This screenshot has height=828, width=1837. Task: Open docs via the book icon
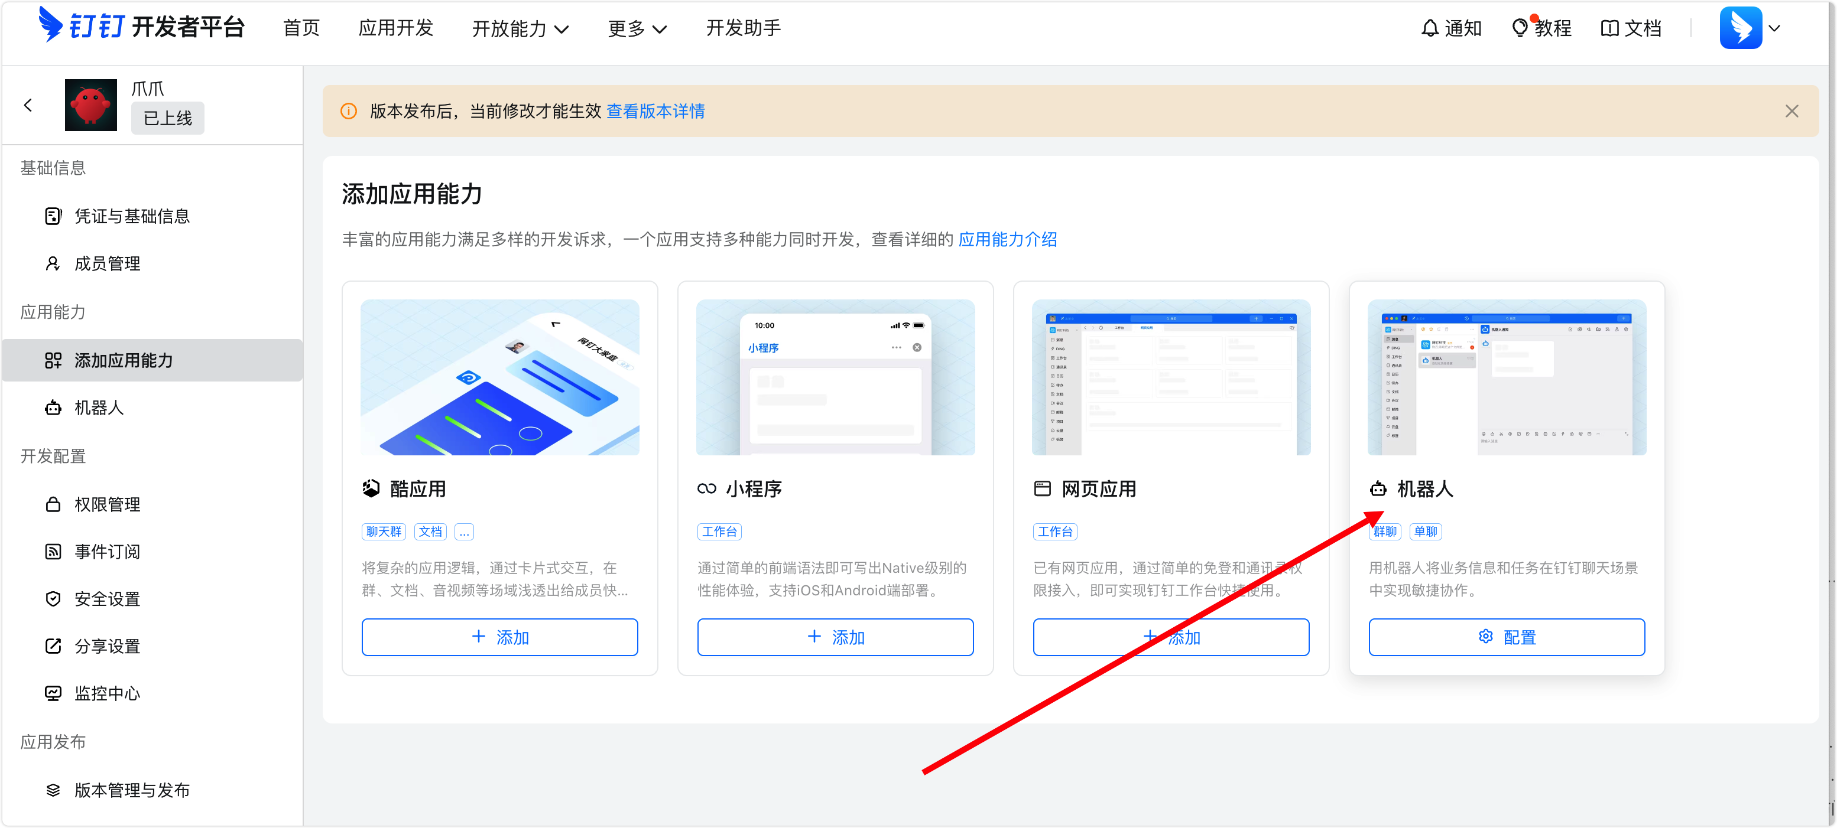pyautogui.click(x=1609, y=28)
